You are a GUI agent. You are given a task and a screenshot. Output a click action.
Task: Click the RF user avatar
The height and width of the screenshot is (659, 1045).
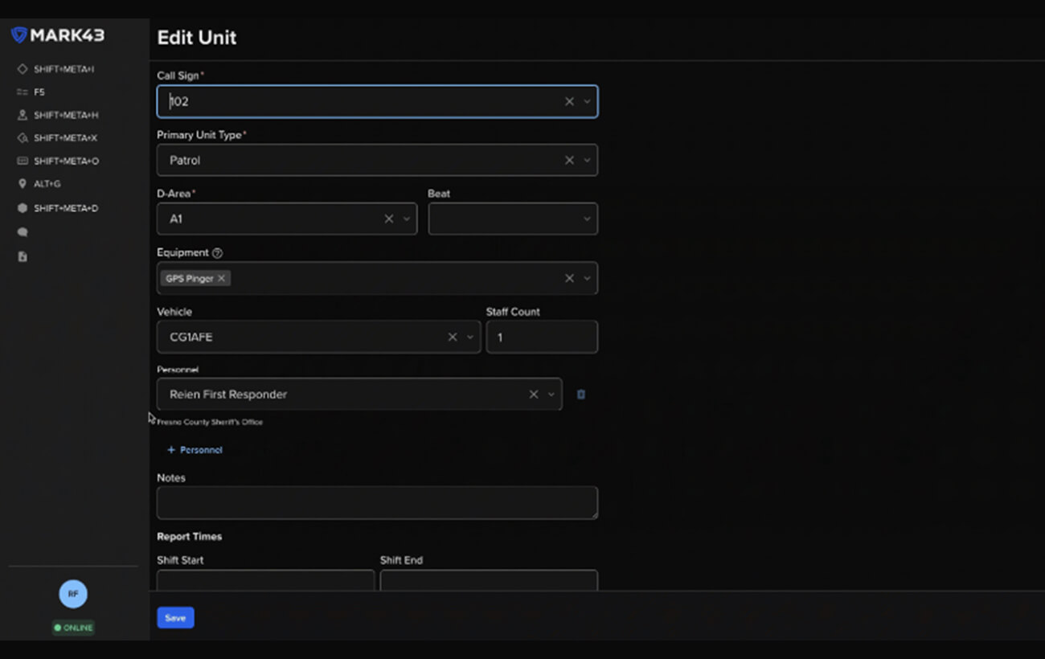click(73, 594)
